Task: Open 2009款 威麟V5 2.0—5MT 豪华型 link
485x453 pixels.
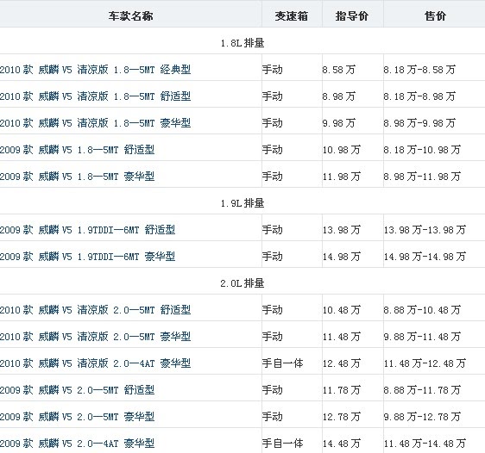Action: [78, 417]
